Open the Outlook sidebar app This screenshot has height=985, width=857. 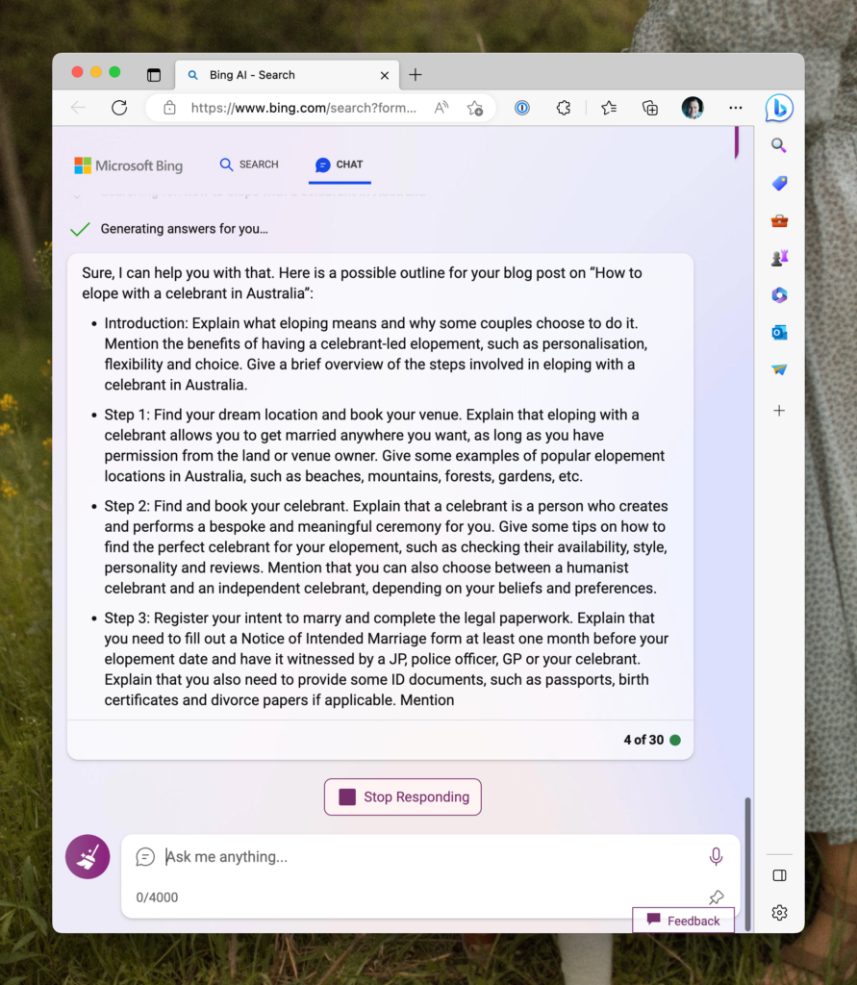(779, 333)
